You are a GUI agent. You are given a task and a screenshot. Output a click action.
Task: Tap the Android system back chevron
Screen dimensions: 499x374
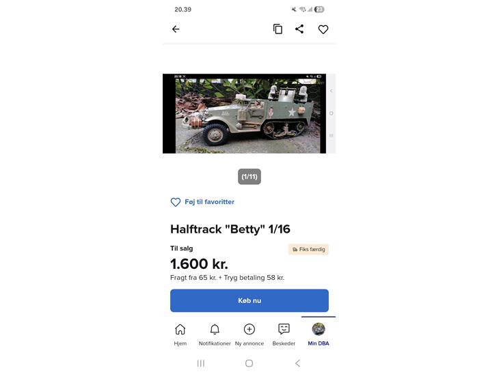pos(297,363)
